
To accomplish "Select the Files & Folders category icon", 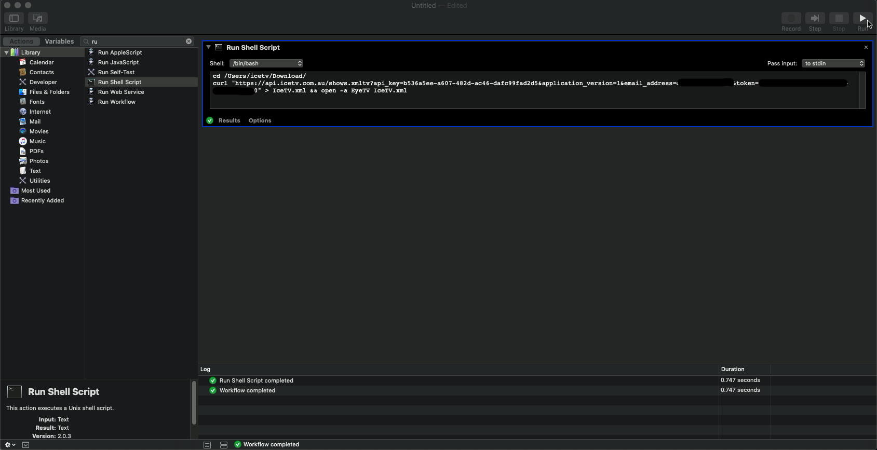I will 23,92.
